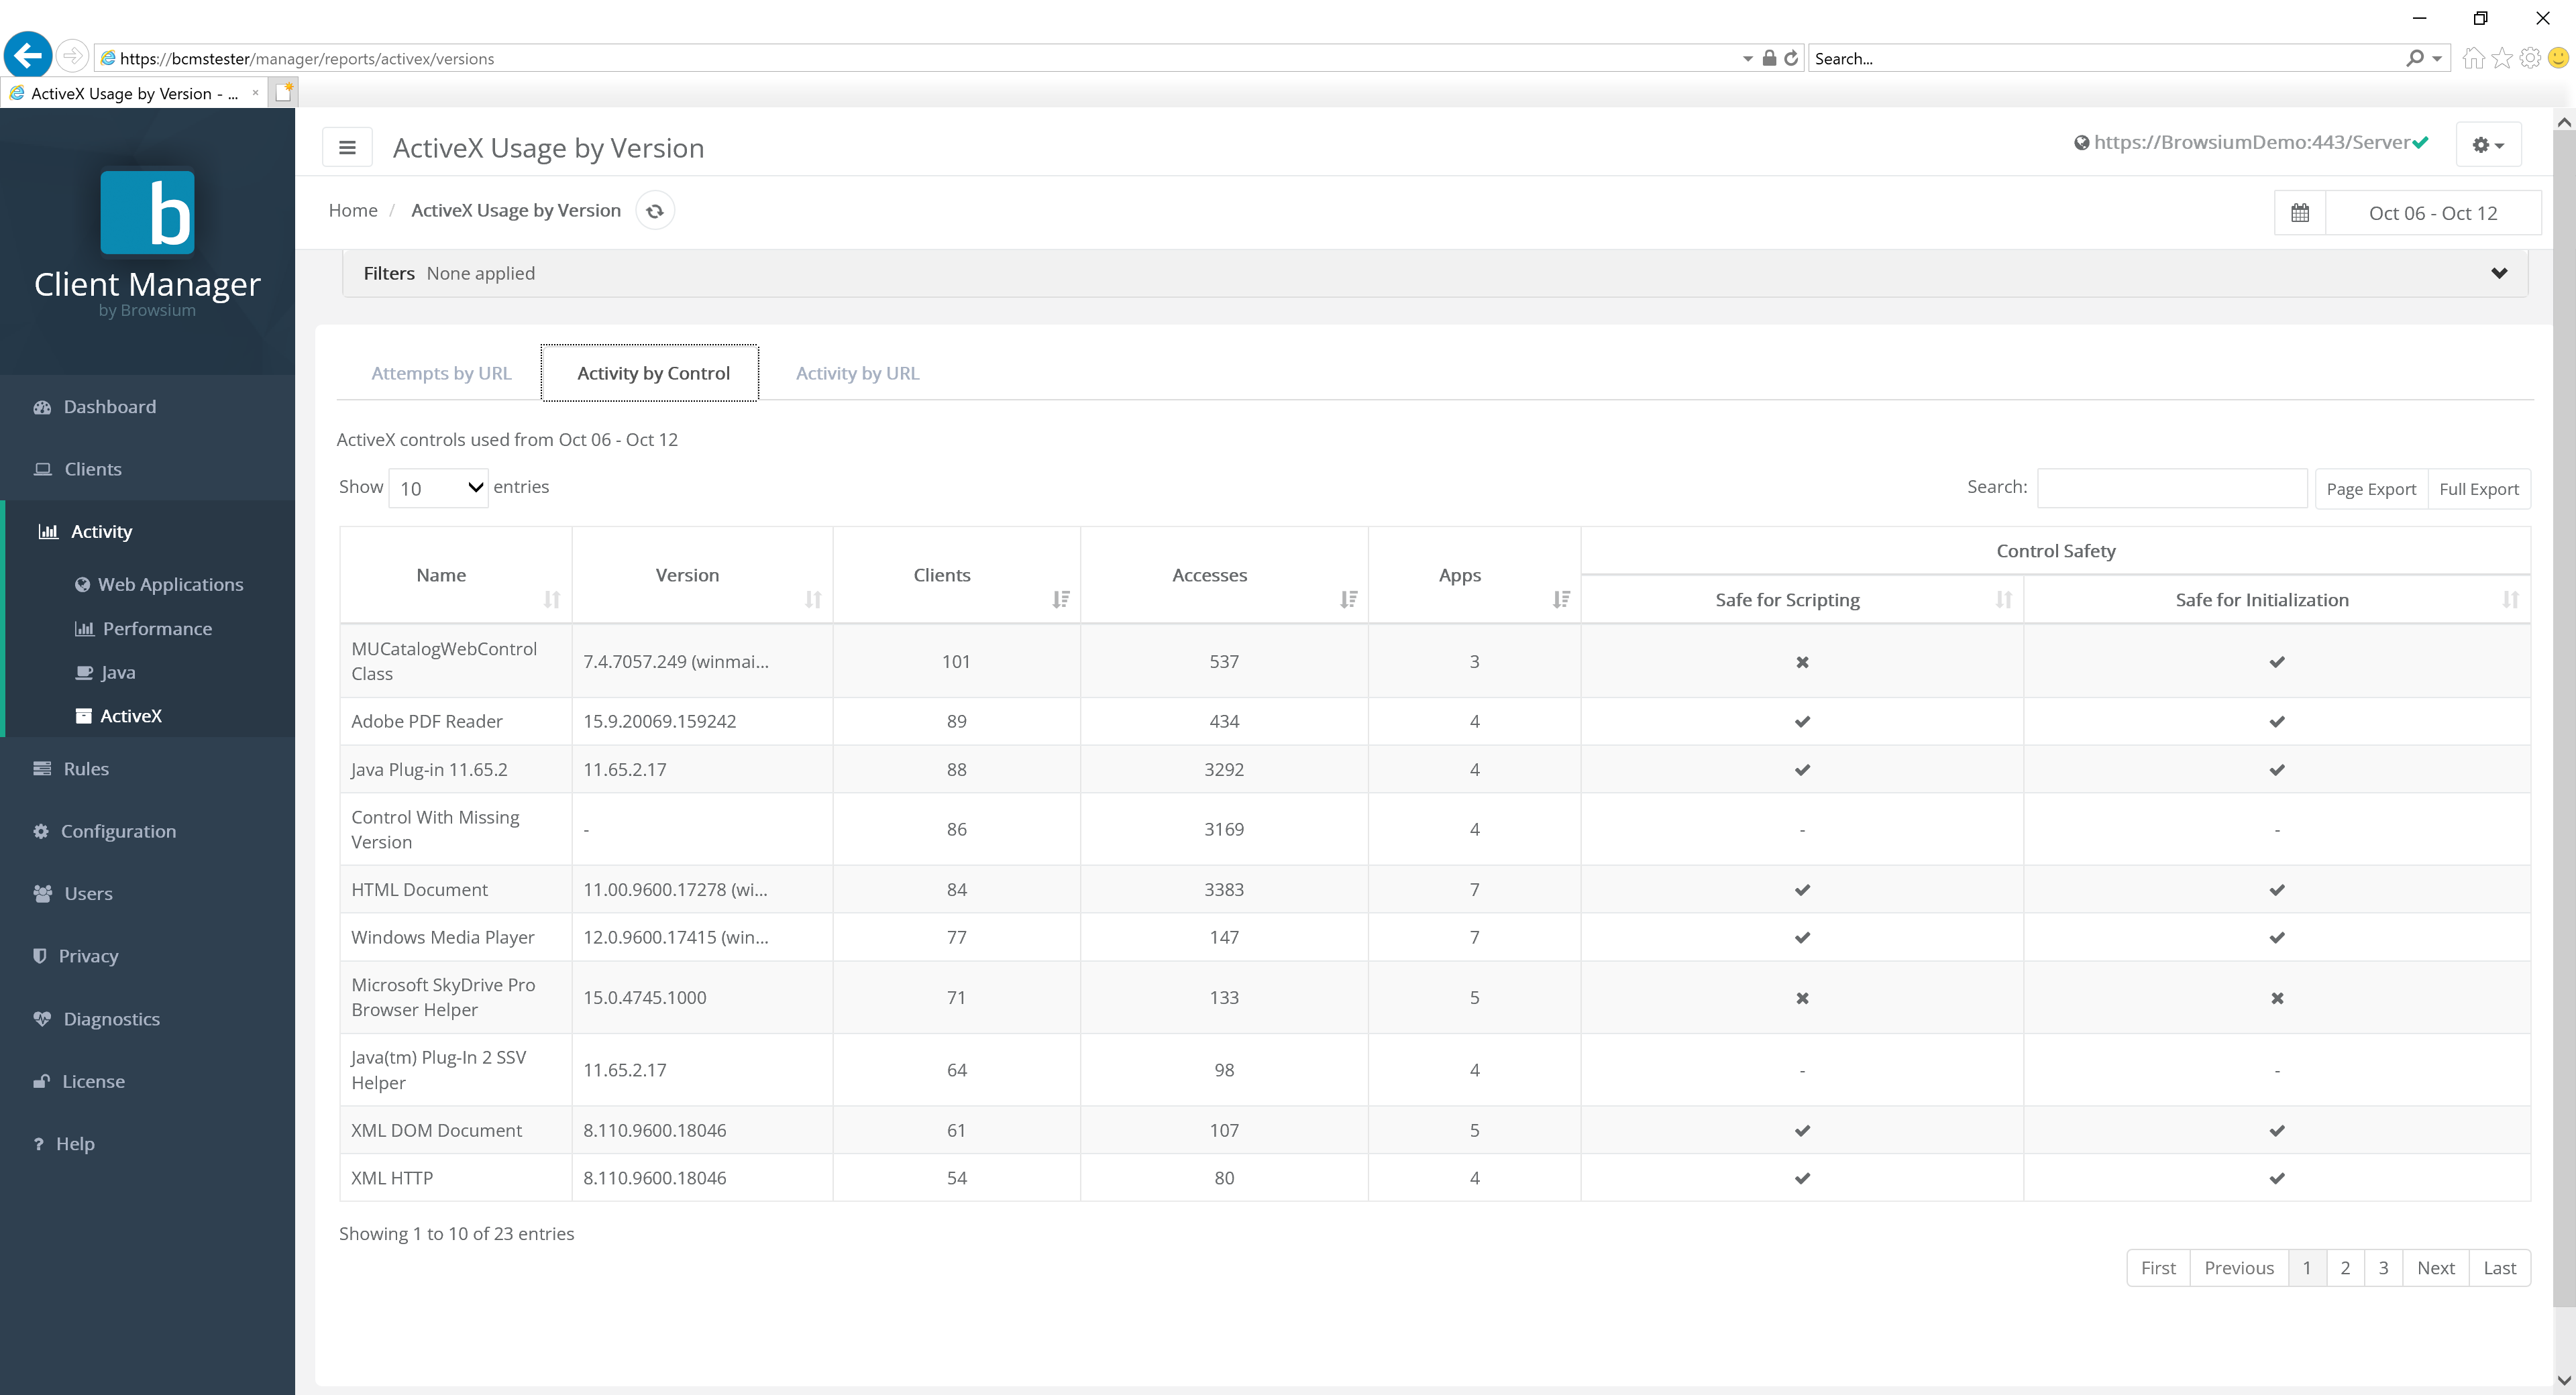Image resolution: width=2576 pixels, height=1395 pixels.
Task: Click the refresh icon beside the breadcrumb
Action: click(x=655, y=210)
